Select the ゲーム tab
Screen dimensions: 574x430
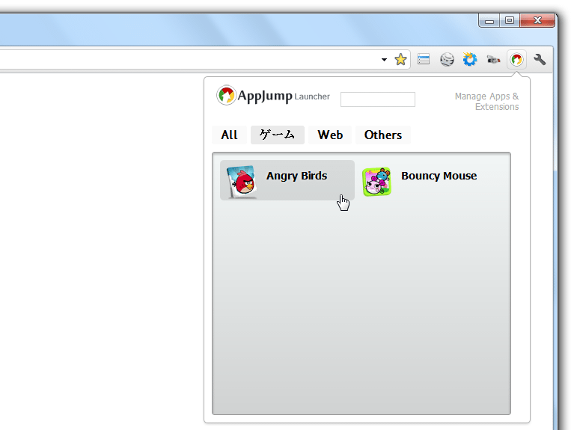278,135
